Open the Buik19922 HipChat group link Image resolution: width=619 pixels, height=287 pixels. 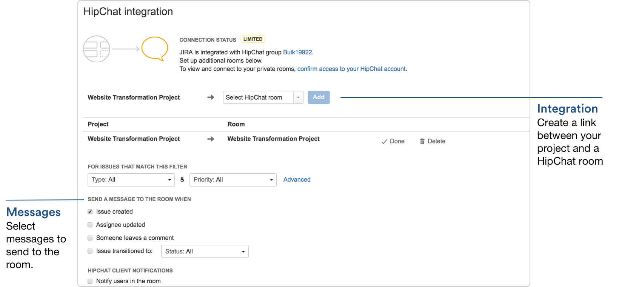tap(297, 52)
